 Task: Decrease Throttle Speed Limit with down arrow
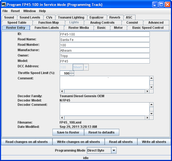click(x=72, y=75)
